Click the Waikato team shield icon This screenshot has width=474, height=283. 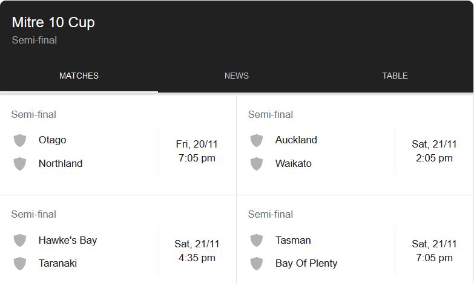click(x=257, y=163)
